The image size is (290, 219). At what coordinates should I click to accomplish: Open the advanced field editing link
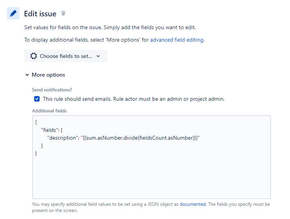coord(177,40)
